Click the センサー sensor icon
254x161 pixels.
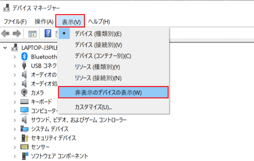25,147
